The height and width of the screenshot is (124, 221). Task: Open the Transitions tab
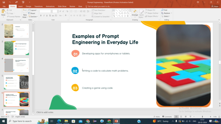point(38,6)
